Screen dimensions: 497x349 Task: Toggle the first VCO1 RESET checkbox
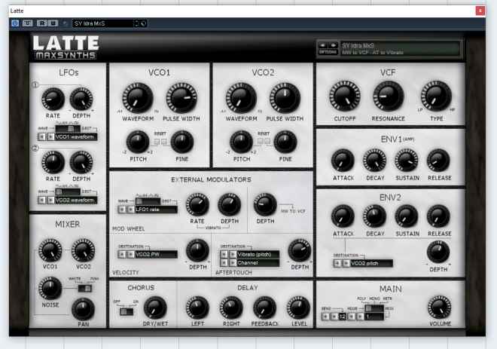click(157, 142)
